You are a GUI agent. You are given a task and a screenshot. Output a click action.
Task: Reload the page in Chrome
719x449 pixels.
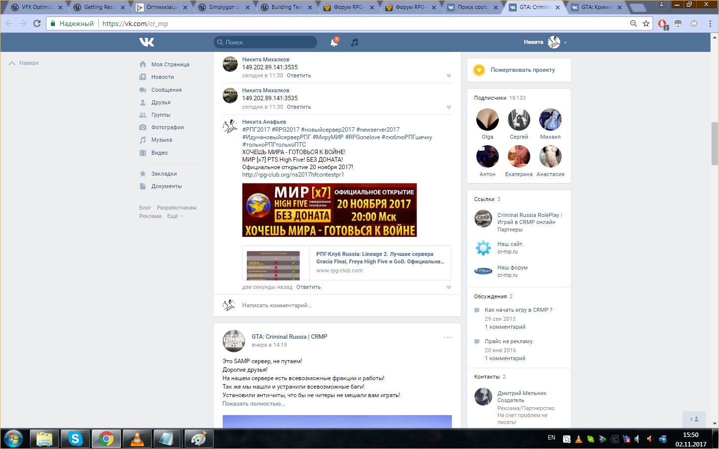point(37,23)
